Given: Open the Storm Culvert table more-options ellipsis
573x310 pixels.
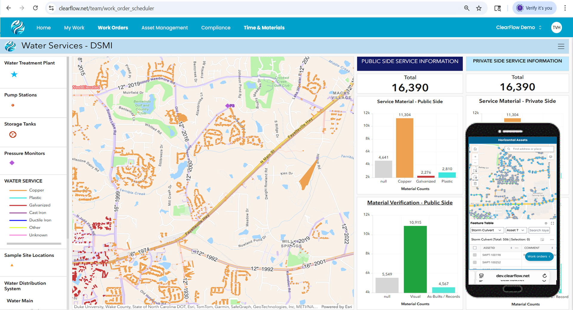Looking at the screenshot, I should (552, 239).
